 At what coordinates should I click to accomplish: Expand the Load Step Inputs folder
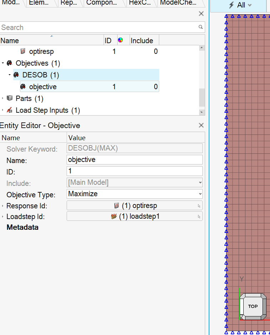pos(3,110)
